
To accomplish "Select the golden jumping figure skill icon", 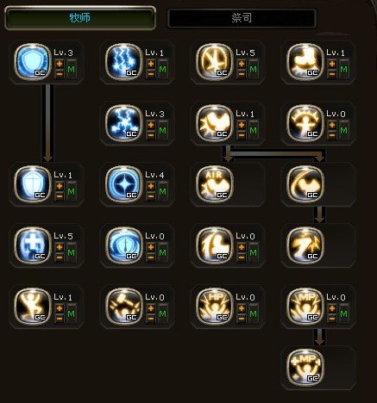I will click(32, 307).
